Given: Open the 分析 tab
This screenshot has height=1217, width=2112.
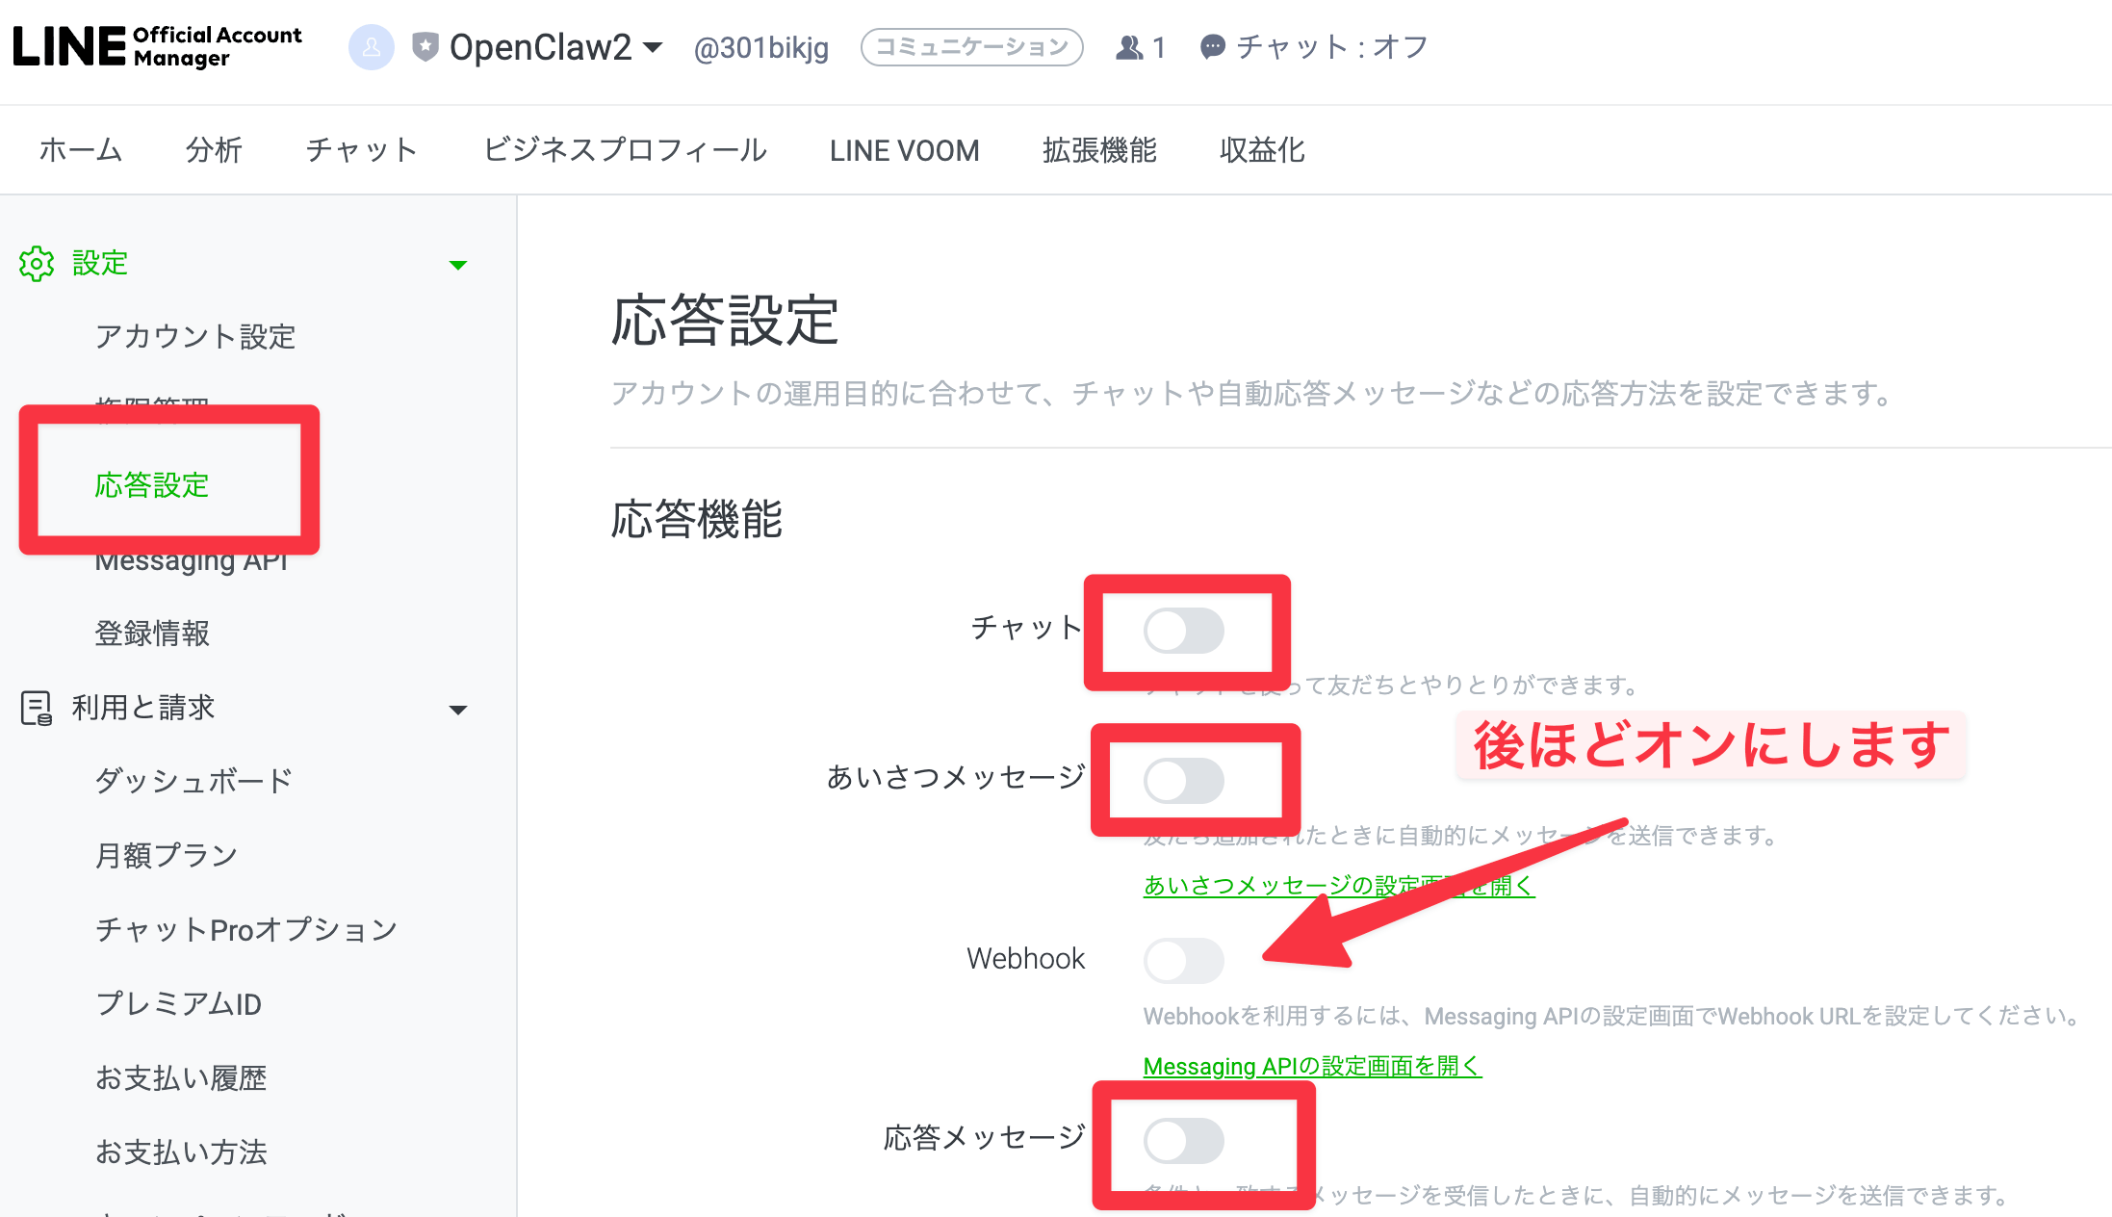Looking at the screenshot, I should pyautogui.click(x=214, y=150).
